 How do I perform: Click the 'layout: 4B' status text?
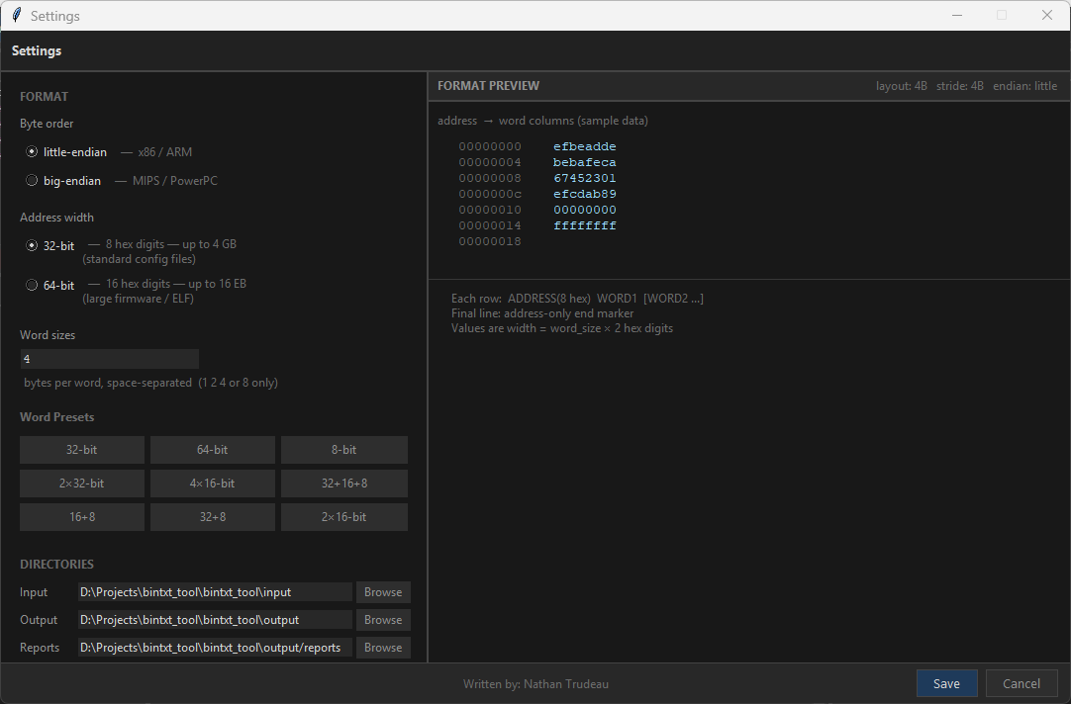(902, 86)
